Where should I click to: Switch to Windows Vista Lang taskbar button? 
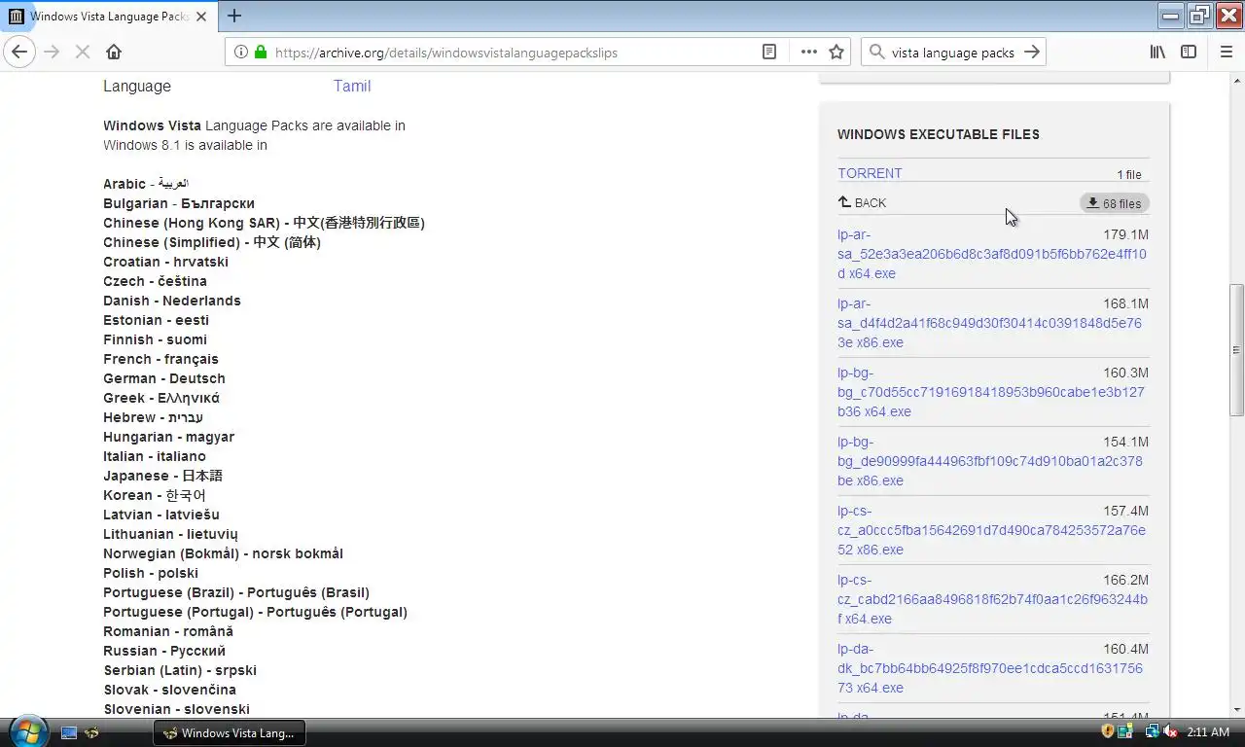[x=230, y=732]
